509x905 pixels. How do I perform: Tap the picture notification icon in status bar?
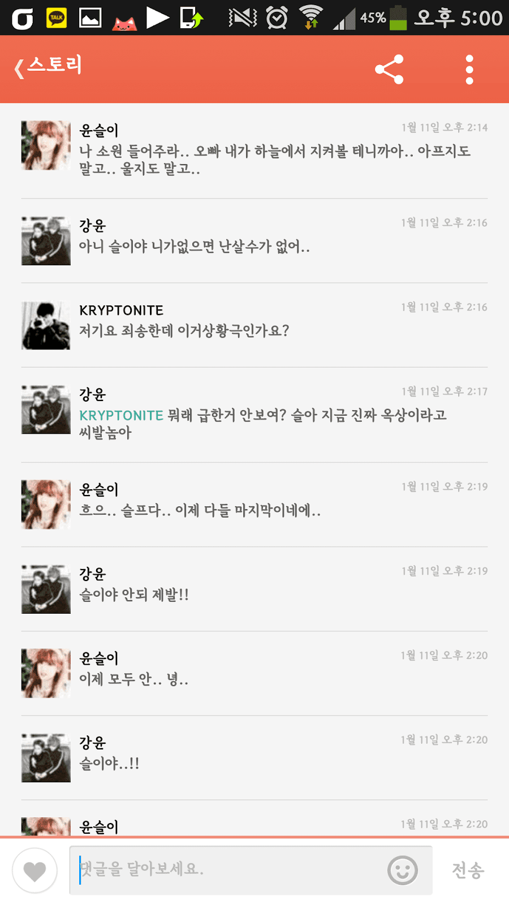coord(90,18)
